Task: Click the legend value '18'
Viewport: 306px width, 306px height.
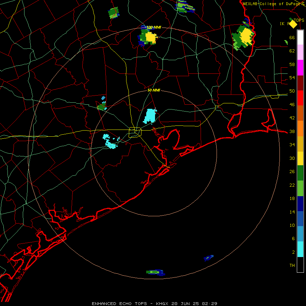Action: [292, 199]
